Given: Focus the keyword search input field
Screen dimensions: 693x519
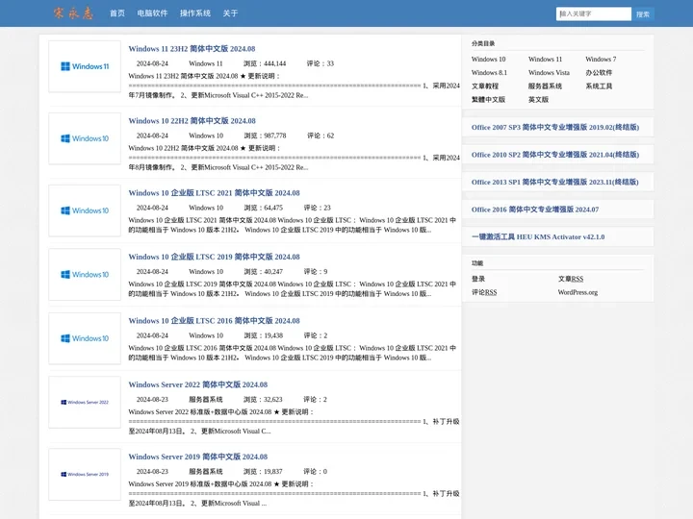Looking at the screenshot, I should (x=594, y=13).
